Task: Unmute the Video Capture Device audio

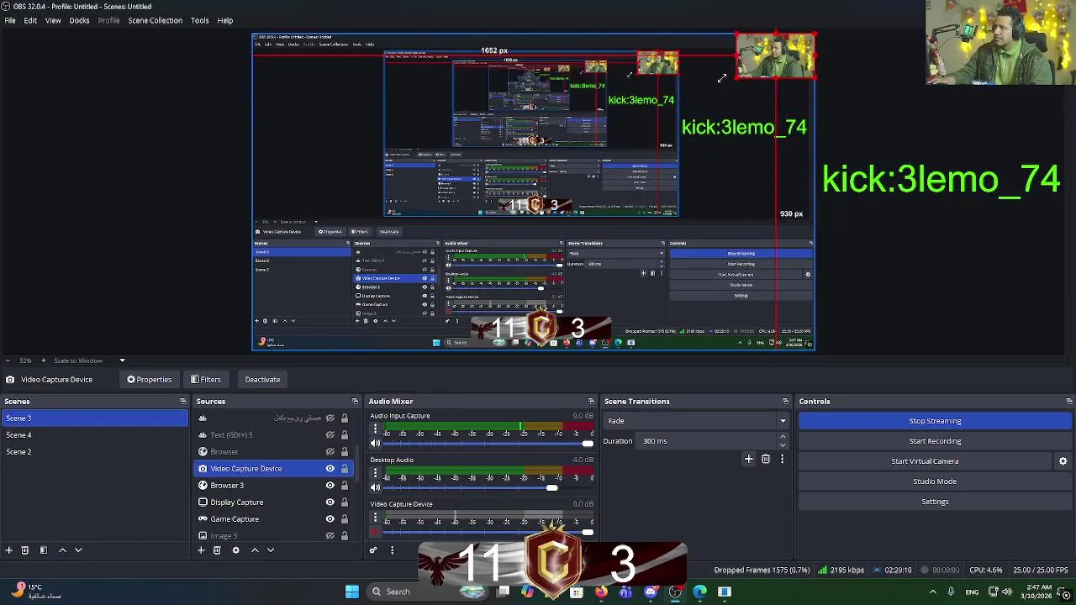Action: (376, 531)
